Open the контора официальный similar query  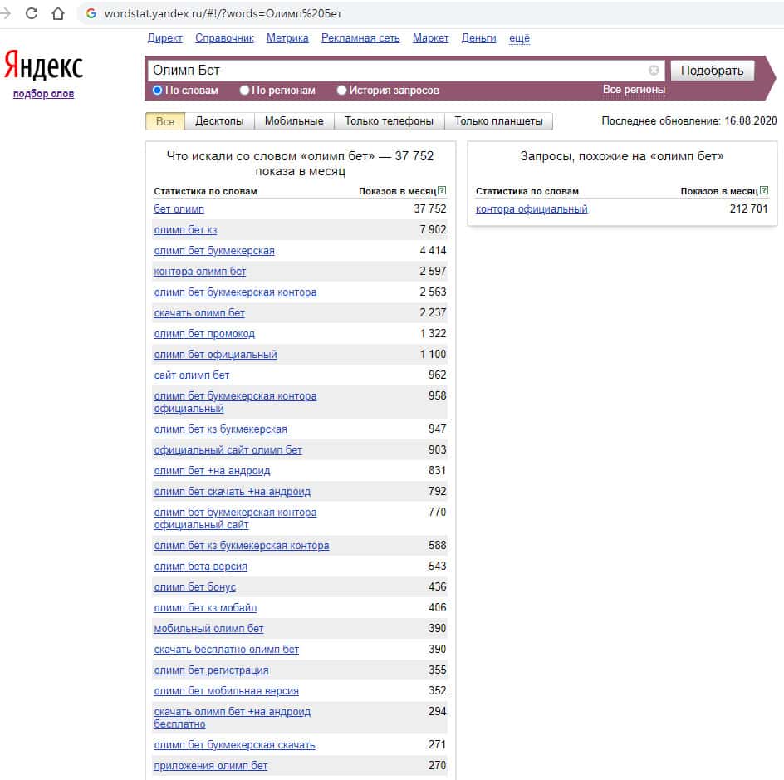tap(532, 209)
